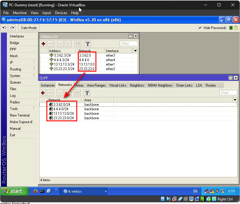Open OSPF Networks column dropdown arrow

pyautogui.click(x=235, y=100)
